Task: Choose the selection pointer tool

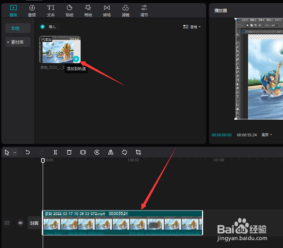Action: (x=7, y=153)
